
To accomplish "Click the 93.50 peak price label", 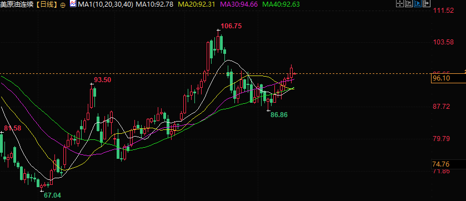I will coord(103,80).
